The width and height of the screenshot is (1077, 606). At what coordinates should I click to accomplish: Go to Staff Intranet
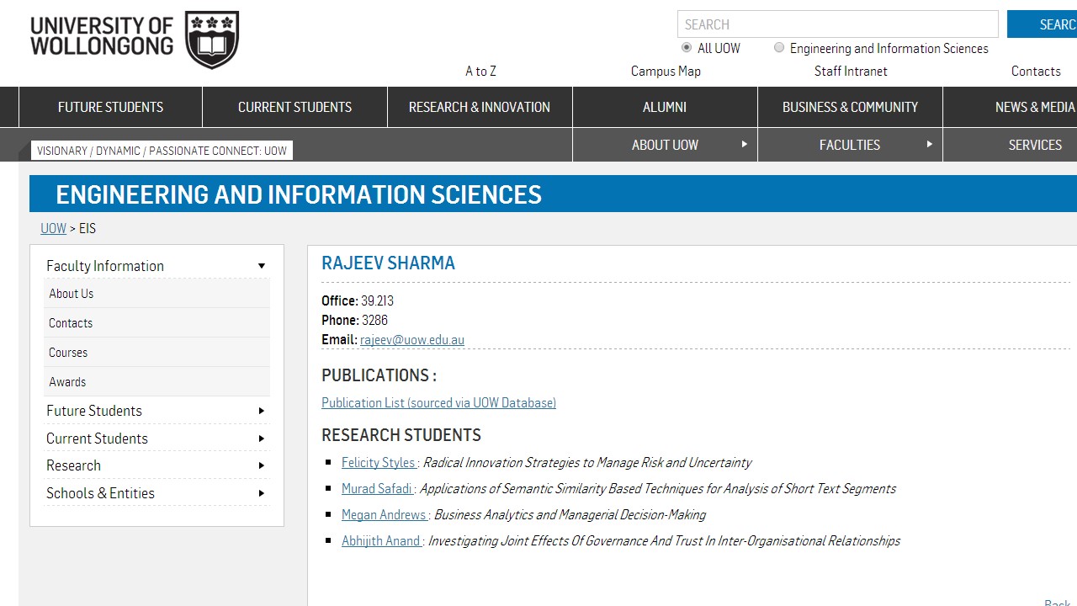851,72
